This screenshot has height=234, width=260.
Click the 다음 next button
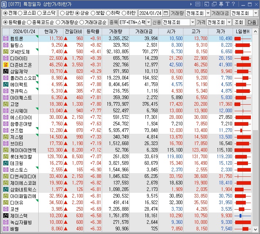click(252, 22)
